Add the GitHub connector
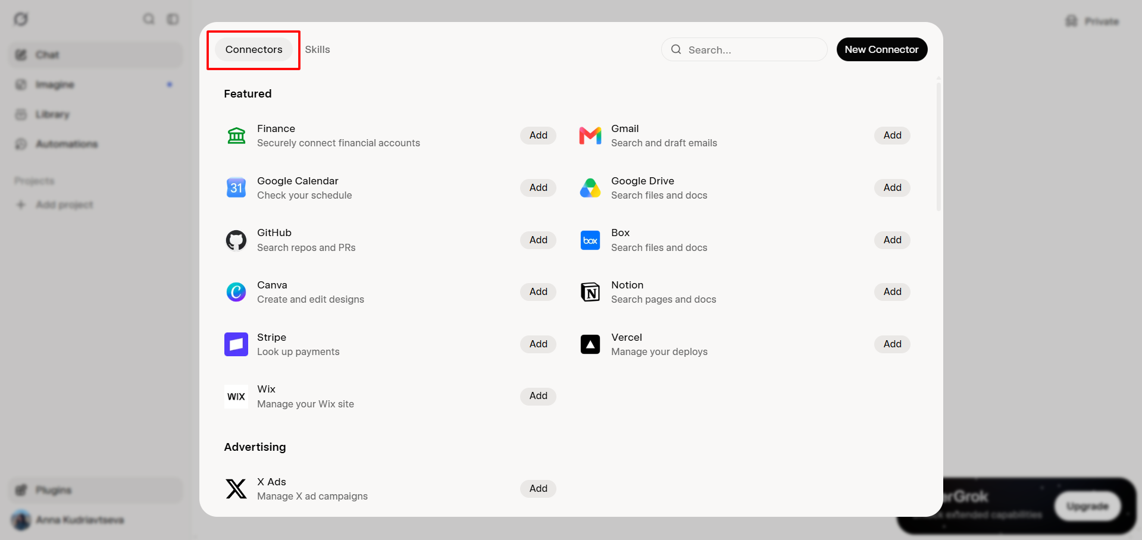 538,240
